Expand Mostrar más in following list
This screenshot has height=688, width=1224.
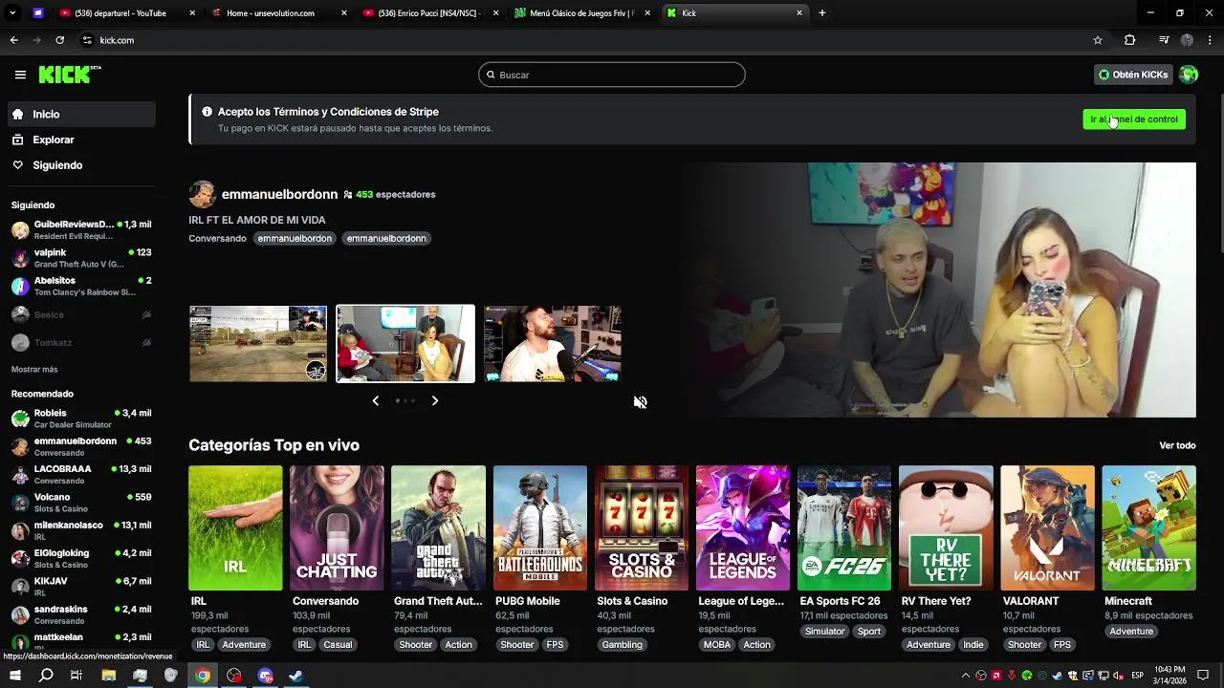coord(34,369)
